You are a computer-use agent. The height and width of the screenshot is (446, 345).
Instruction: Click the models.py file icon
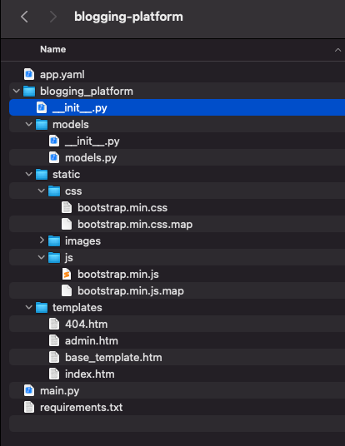[54, 157]
